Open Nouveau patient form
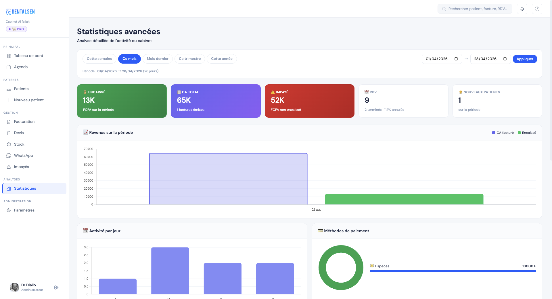The width and height of the screenshot is (552, 299). pos(34,100)
